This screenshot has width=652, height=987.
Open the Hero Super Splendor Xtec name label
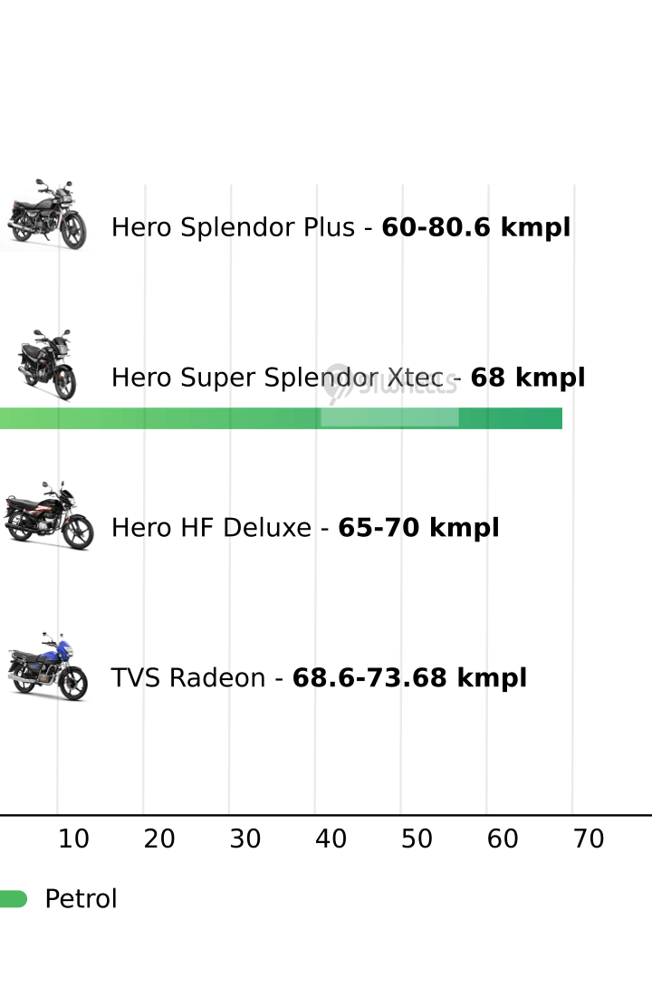click(x=277, y=378)
